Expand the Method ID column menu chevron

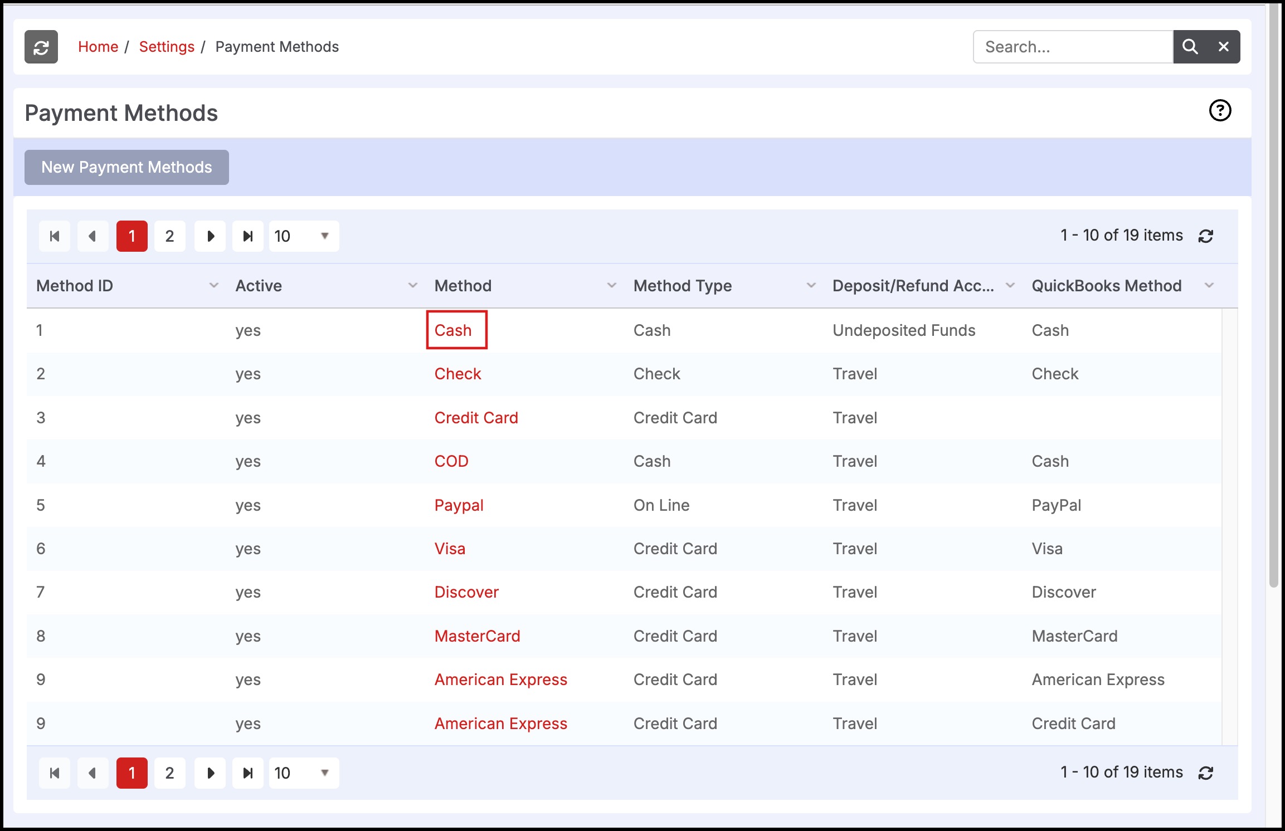[x=213, y=286]
